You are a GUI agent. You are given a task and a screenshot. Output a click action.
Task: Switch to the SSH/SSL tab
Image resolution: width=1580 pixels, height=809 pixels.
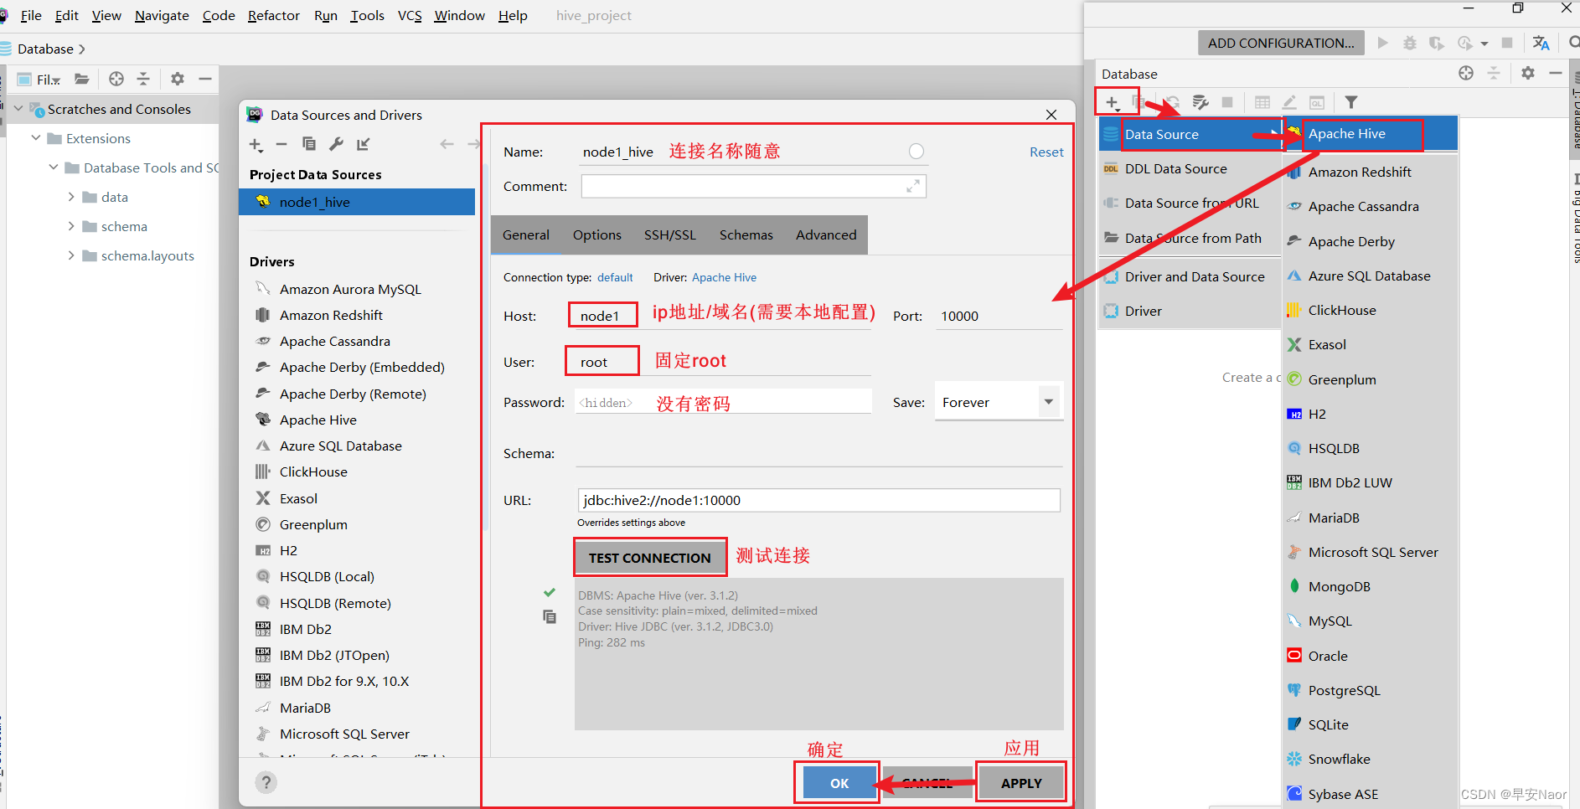[x=669, y=234]
